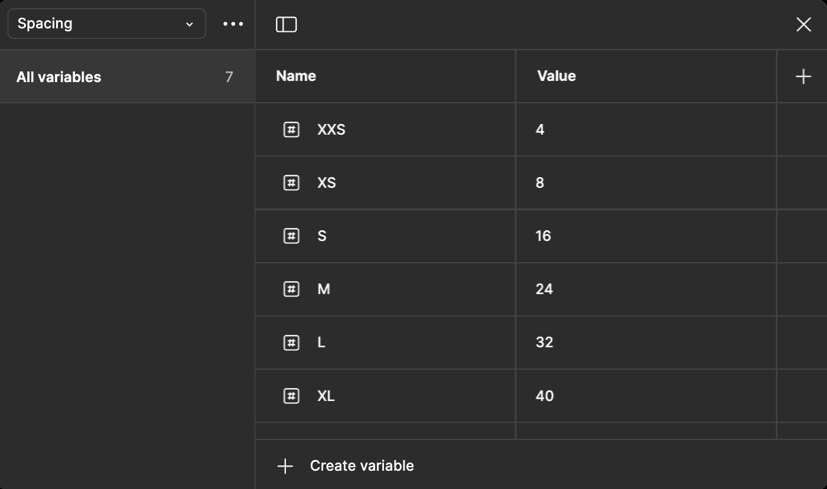This screenshot has height=489, width=827.
Task: Add a new mode column with plus icon
Action: click(803, 76)
